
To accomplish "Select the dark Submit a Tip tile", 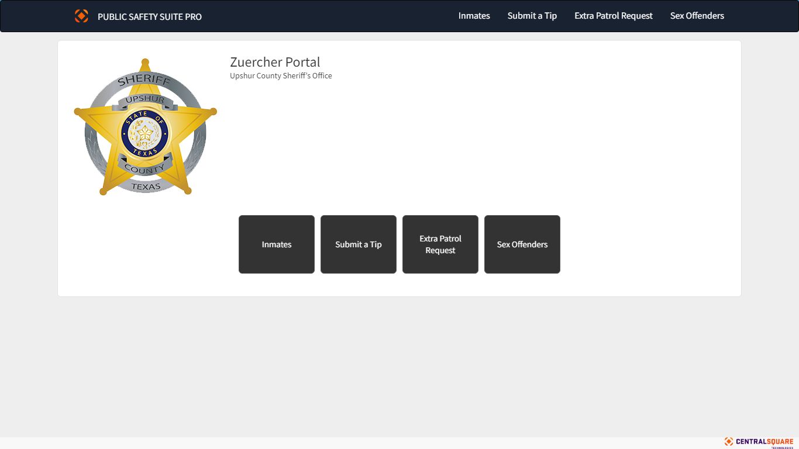I will 359,244.
